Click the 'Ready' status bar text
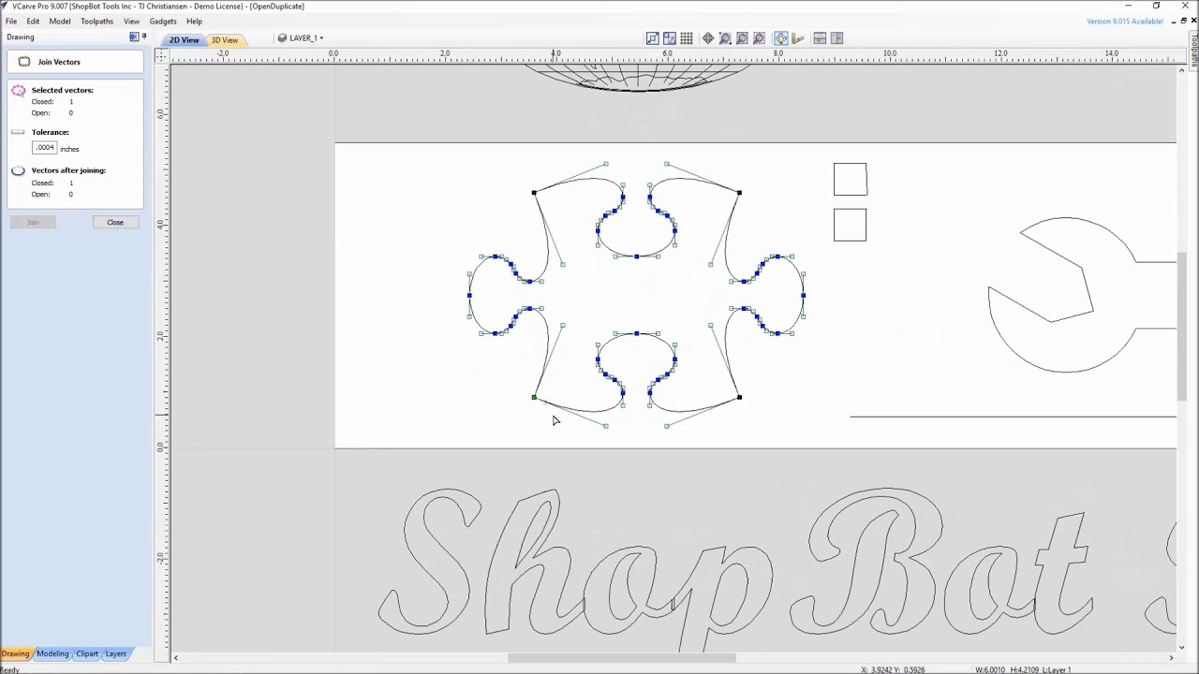1199x674 pixels. pyautogui.click(x=9, y=669)
